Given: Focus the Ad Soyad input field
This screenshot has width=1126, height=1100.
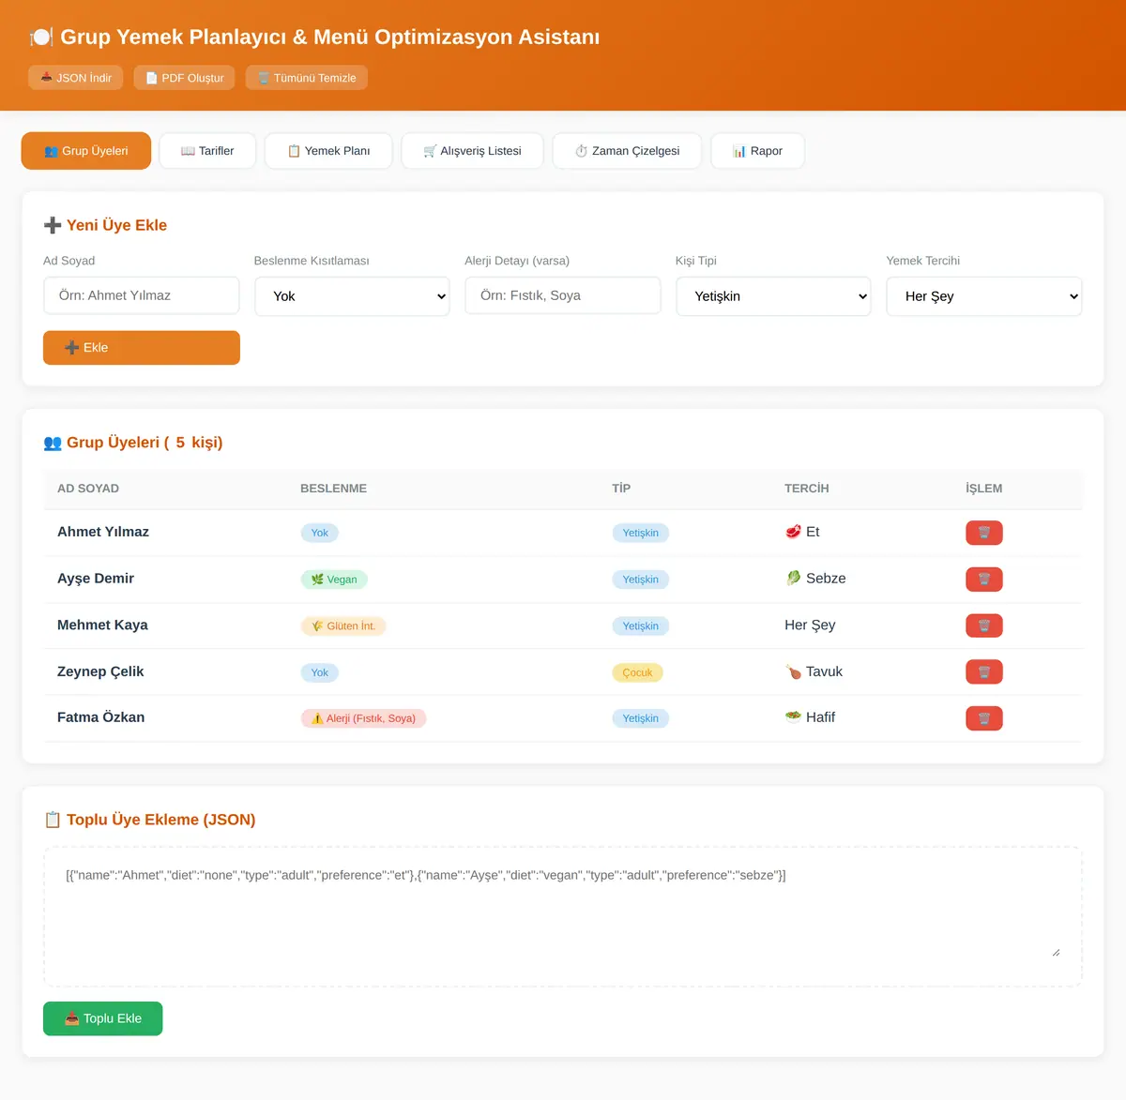Looking at the screenshot, I should [x=142, y=295].
